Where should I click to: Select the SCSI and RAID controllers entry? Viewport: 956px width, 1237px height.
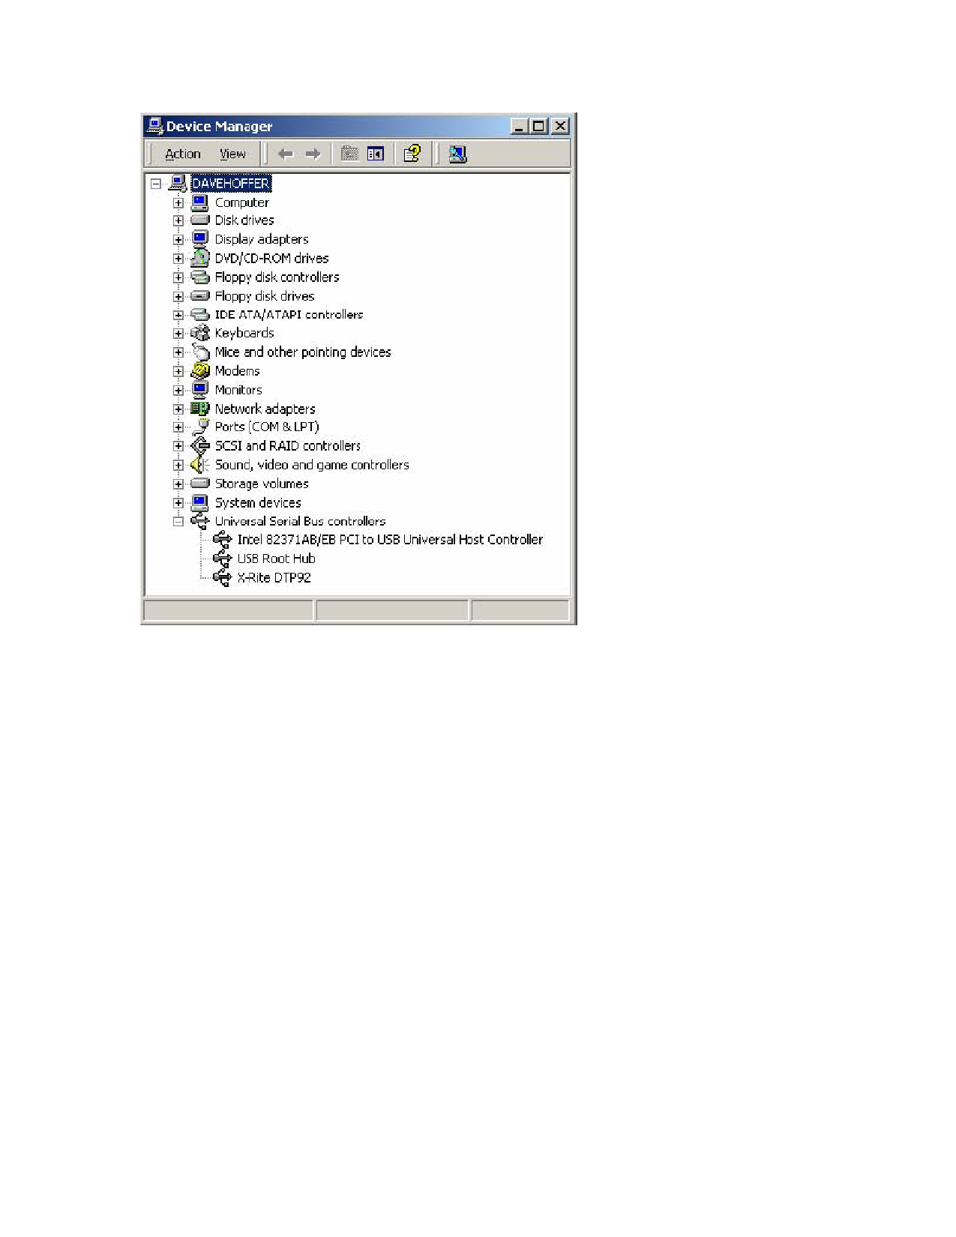[287, 446]
